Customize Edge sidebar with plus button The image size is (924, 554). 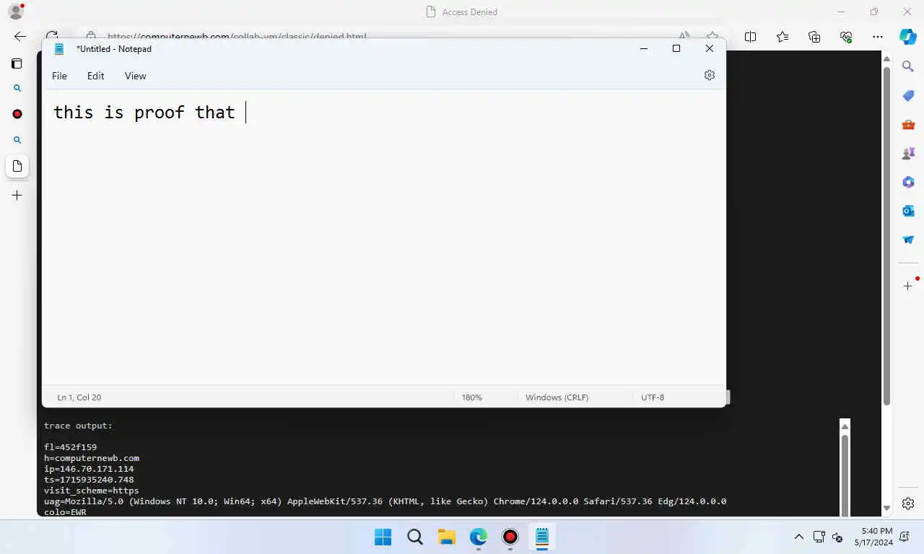(908, 286)
